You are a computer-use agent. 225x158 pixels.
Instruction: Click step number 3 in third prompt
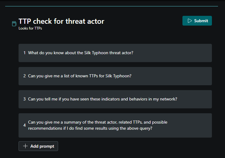24,99
